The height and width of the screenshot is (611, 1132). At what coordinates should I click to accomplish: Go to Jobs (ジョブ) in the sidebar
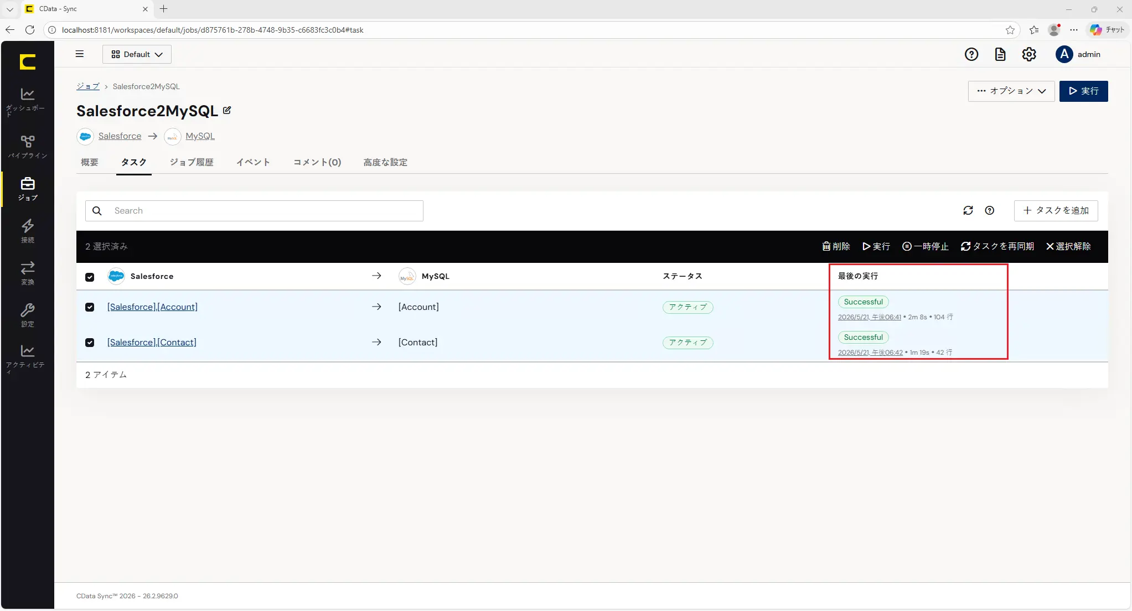[27, 189]
